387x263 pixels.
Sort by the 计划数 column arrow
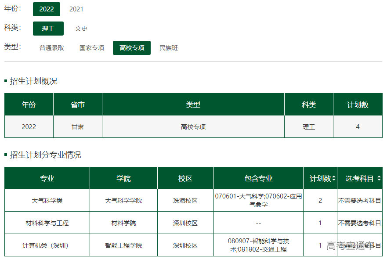tap(334, 179)
